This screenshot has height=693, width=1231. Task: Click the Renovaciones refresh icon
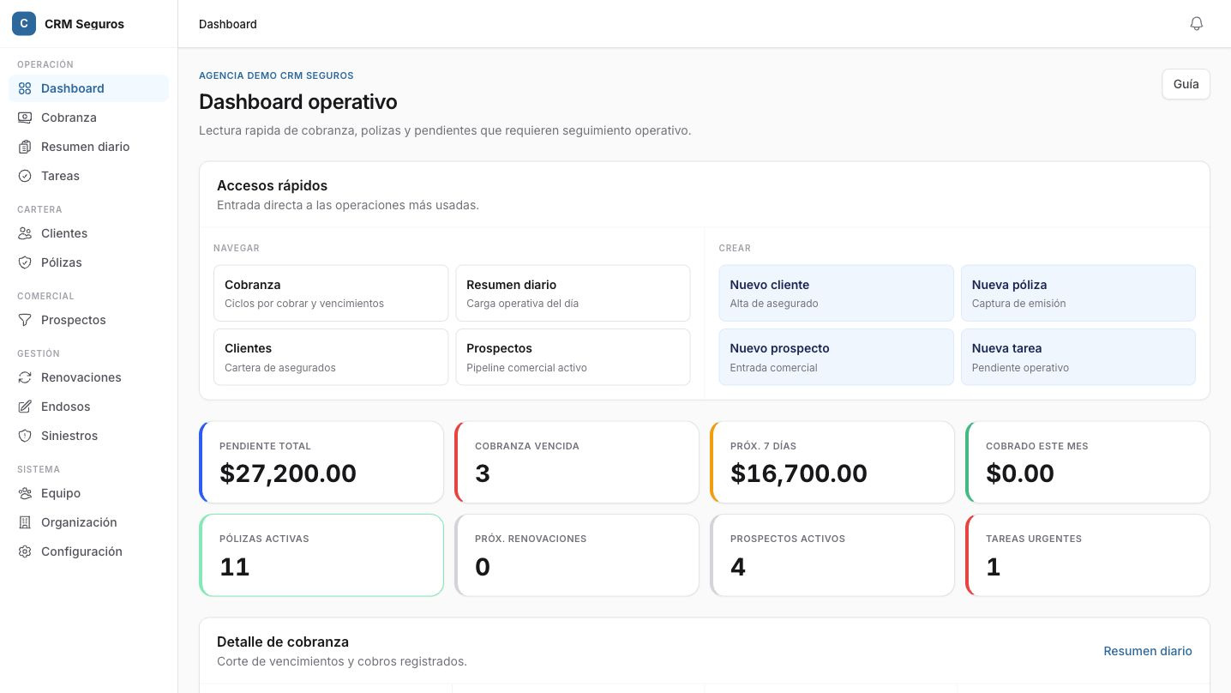25,377
